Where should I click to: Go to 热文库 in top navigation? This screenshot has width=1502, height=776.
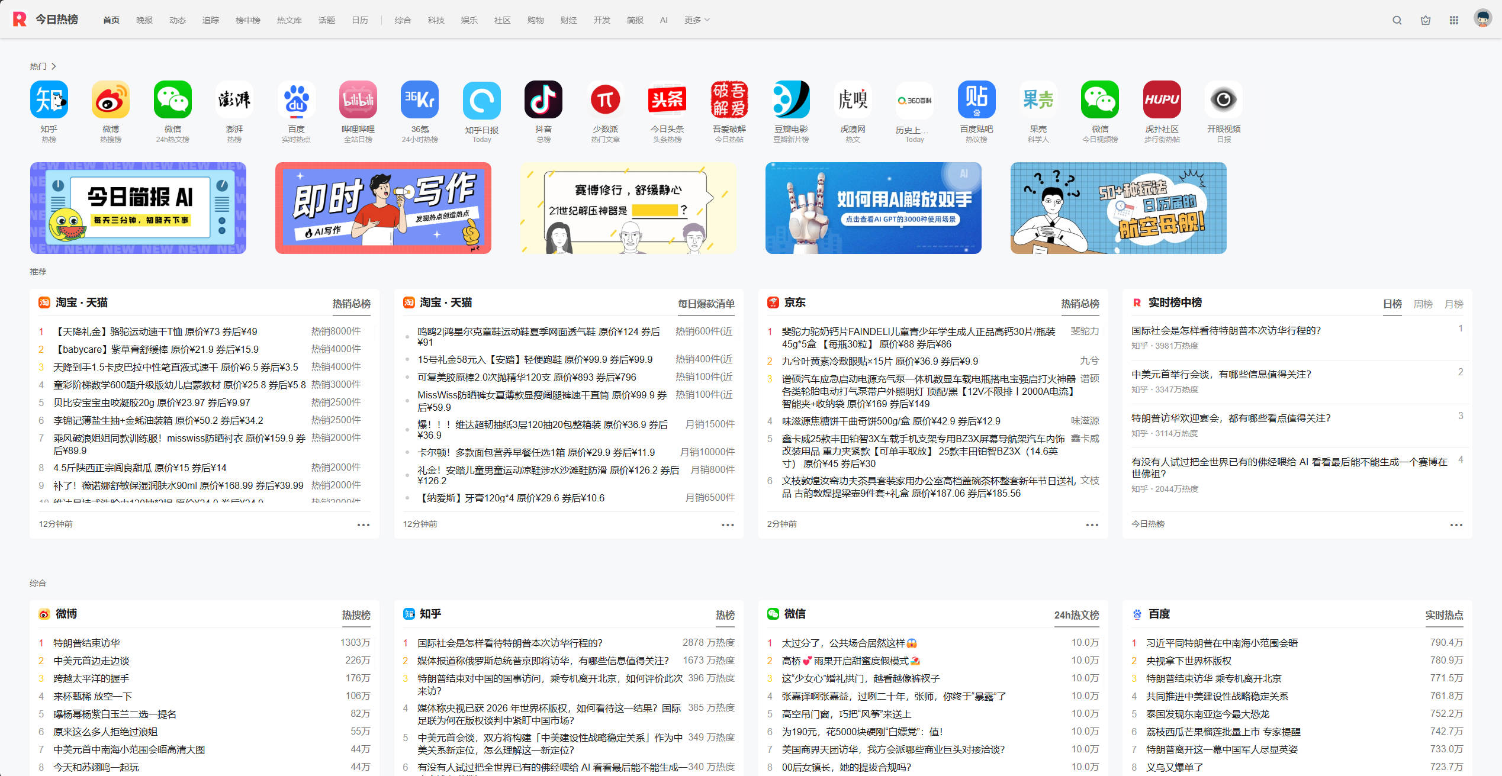click(x=290, y=20)
